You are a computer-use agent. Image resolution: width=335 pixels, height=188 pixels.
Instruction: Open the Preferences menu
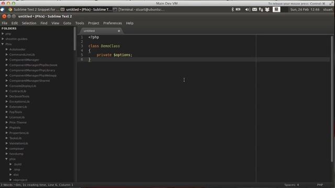coord(113,23)
